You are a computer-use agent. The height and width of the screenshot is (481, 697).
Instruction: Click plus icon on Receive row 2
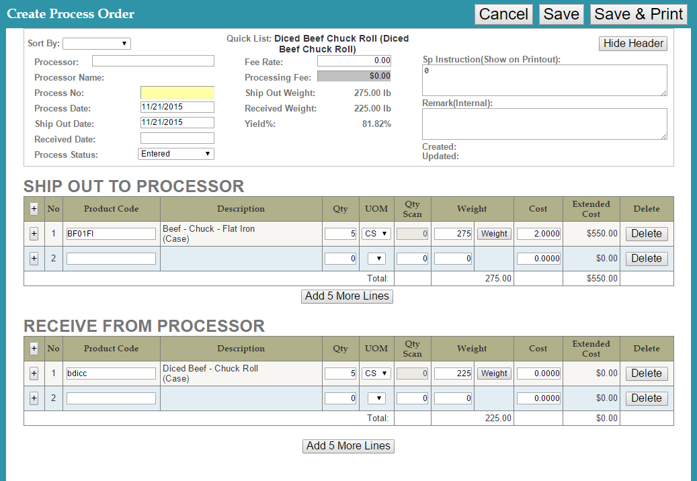pyautogui.click(x=34, y=398)
